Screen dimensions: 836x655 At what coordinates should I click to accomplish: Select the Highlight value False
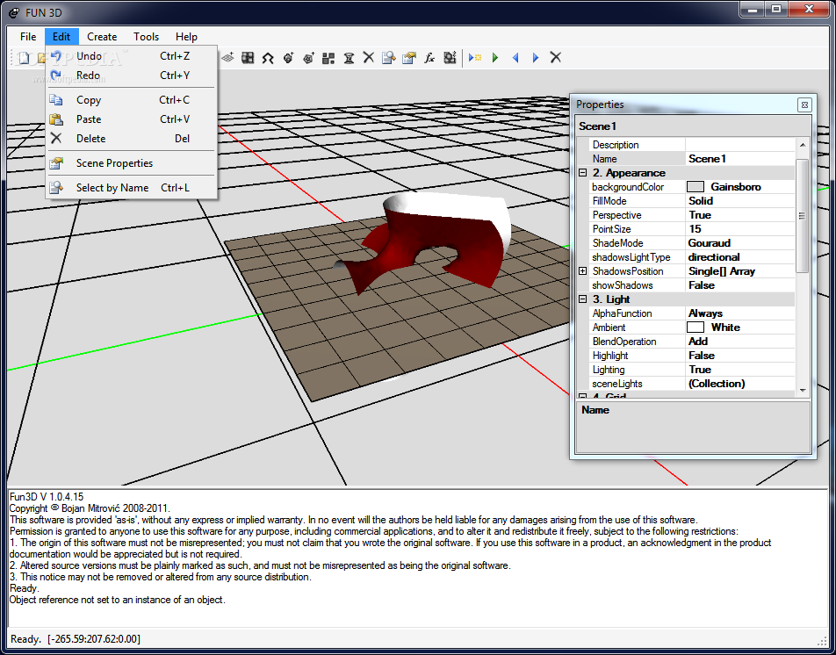pyautogui.click(x=740, y=356)
